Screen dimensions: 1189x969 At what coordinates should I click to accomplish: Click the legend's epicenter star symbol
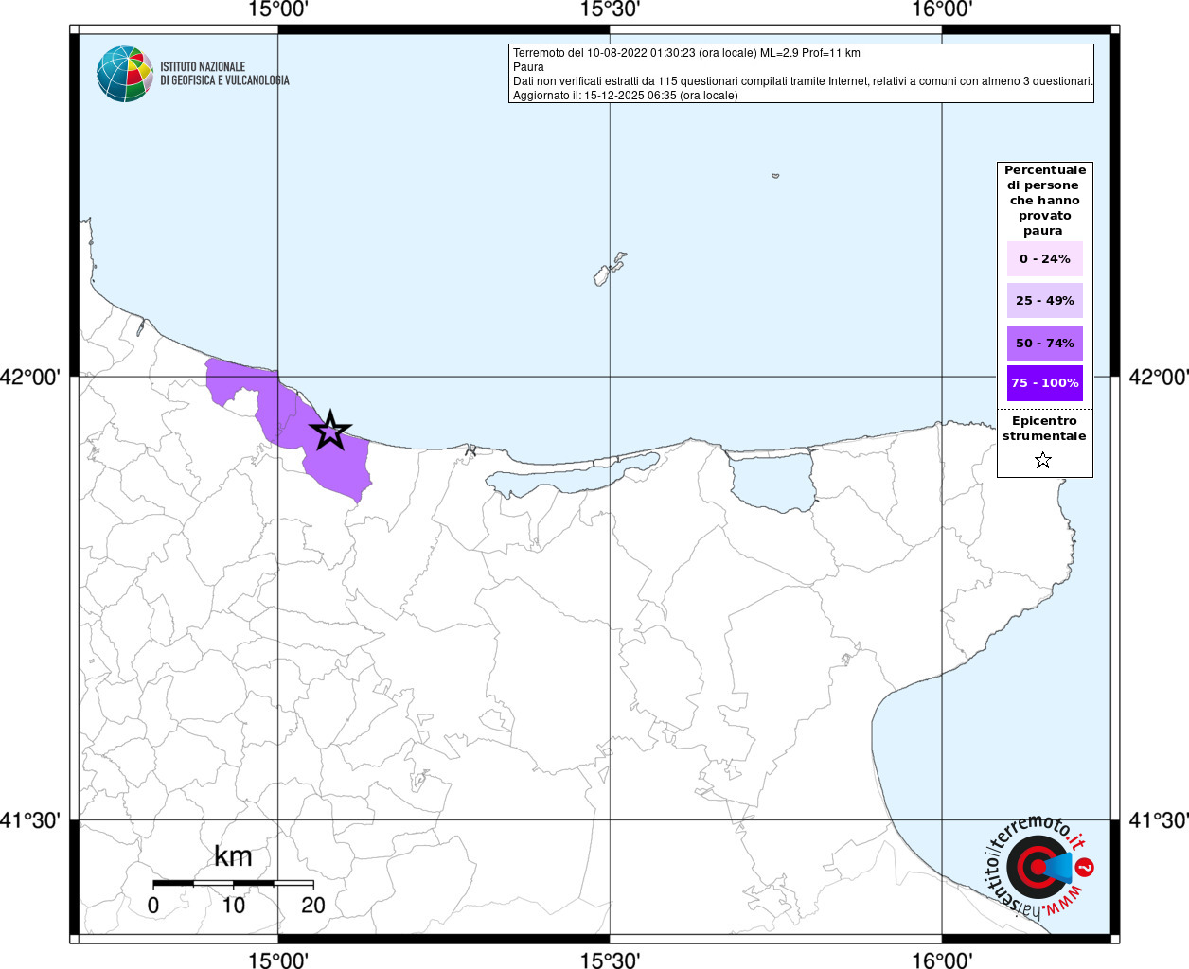tap(1043, 460)
